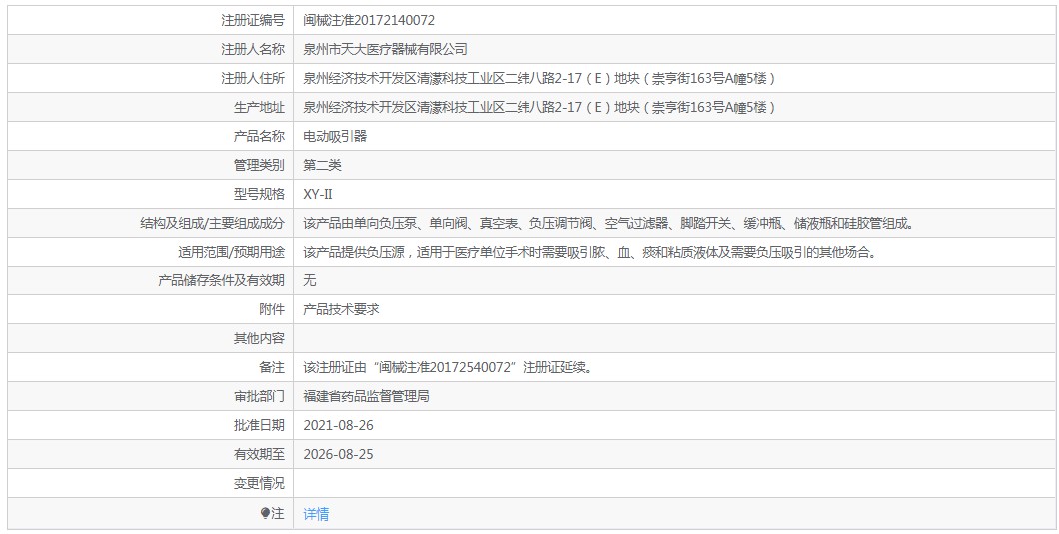
Task: Click the 有效期至 label
Action: (260, 455)
